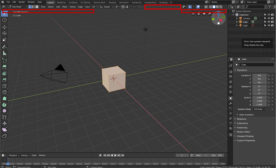Select the Edge Slide tool
This screenshot has width=276, height=168.
(4, 117)
